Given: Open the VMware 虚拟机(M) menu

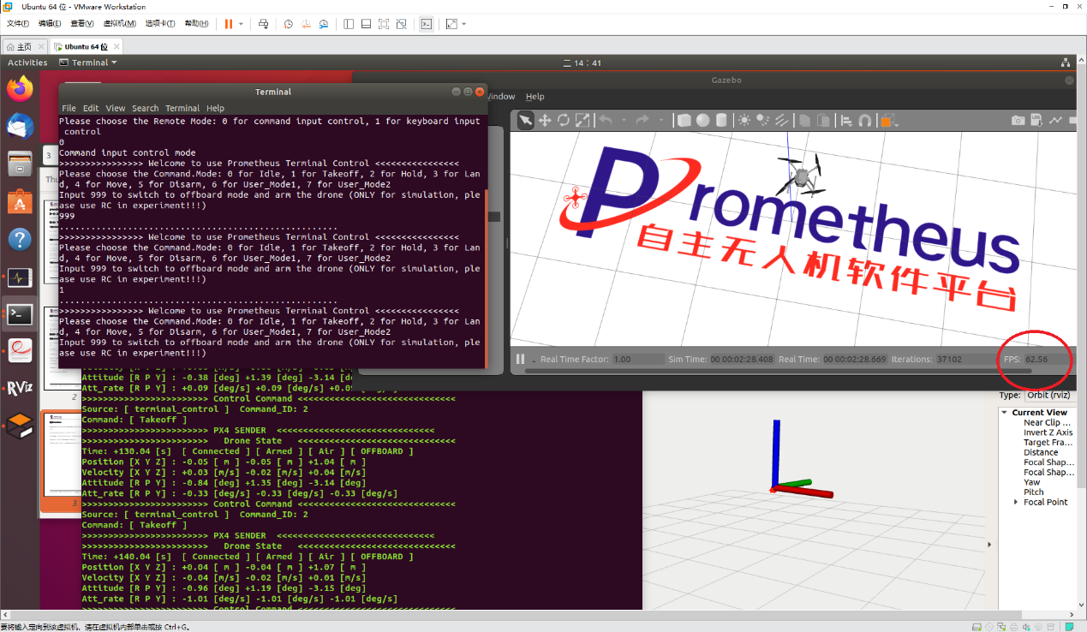Looking at the screenshot, I should [x=119, y=24].
